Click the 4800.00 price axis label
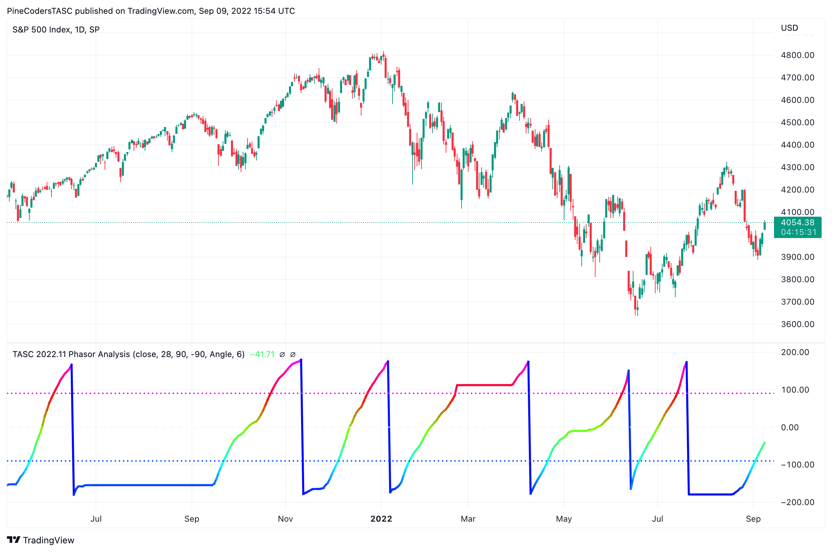This screenshot has width=832, height=552. click(x=797, y=55)
